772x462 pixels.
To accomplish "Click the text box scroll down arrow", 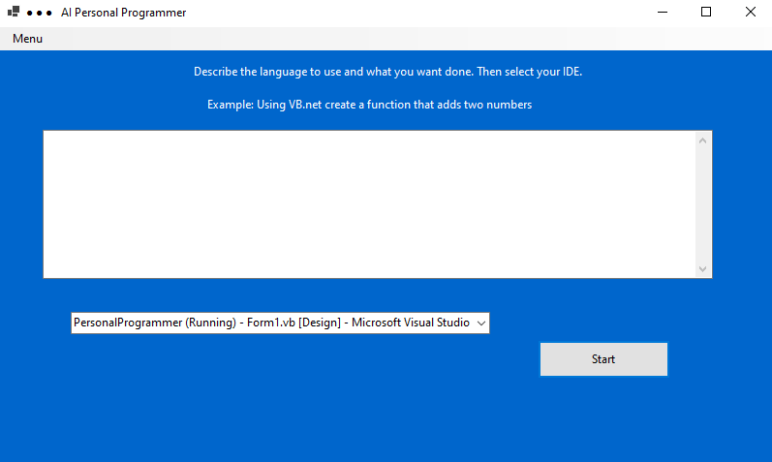I will click(703, 268).
